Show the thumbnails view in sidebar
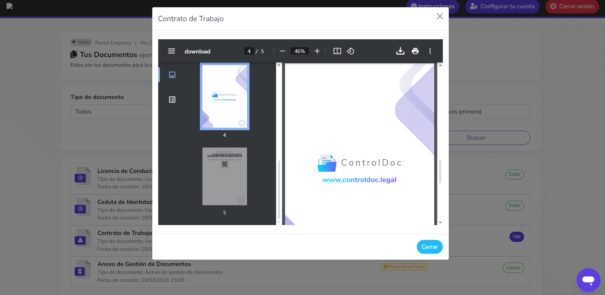The image size is (605, 295). (x=172, y=75)
